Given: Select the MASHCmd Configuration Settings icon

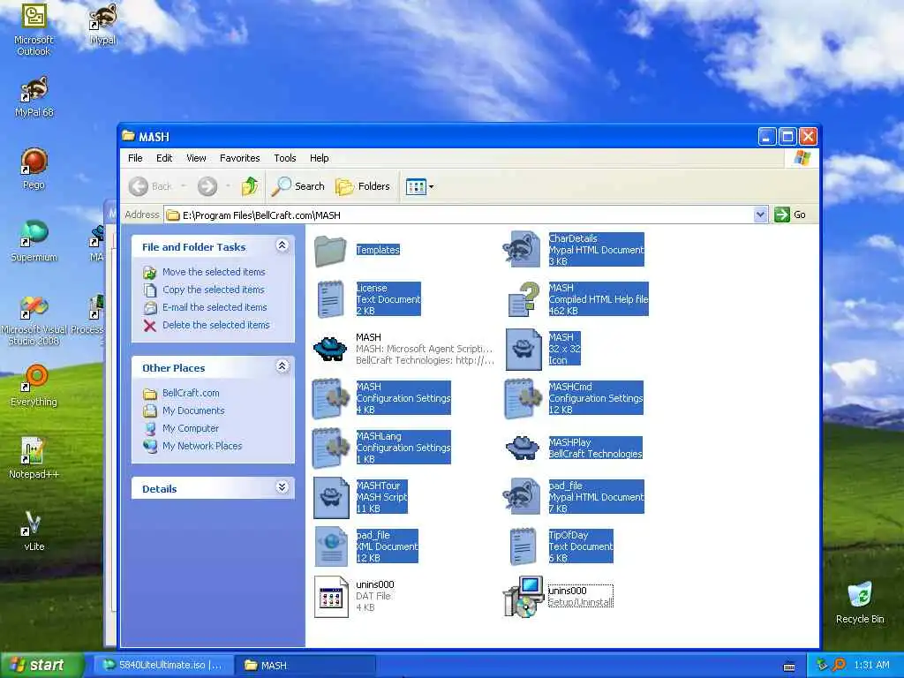Looking at the screenshot, I should (x=524, y=398).
